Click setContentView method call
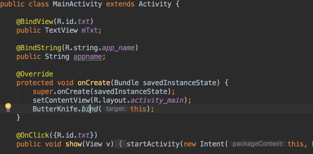This screenshot has width=313, height=154. 61,100
